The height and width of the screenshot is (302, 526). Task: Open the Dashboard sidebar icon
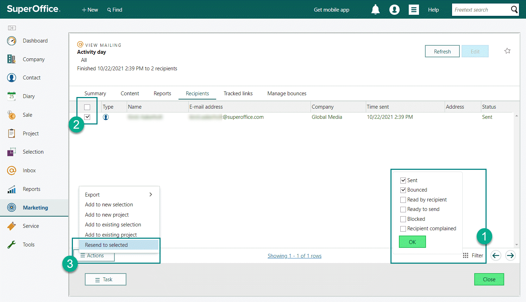coord(12,41)
